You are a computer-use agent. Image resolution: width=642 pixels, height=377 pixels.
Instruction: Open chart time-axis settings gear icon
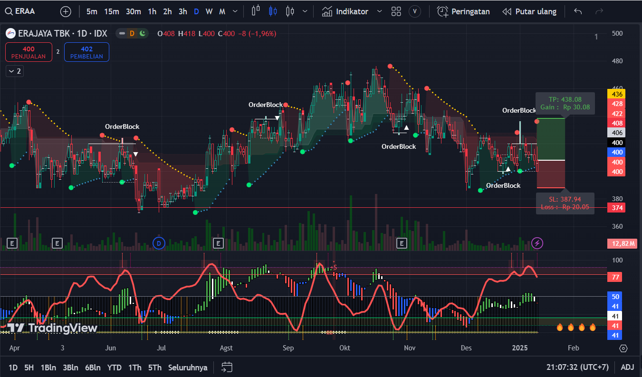[623, 348]
